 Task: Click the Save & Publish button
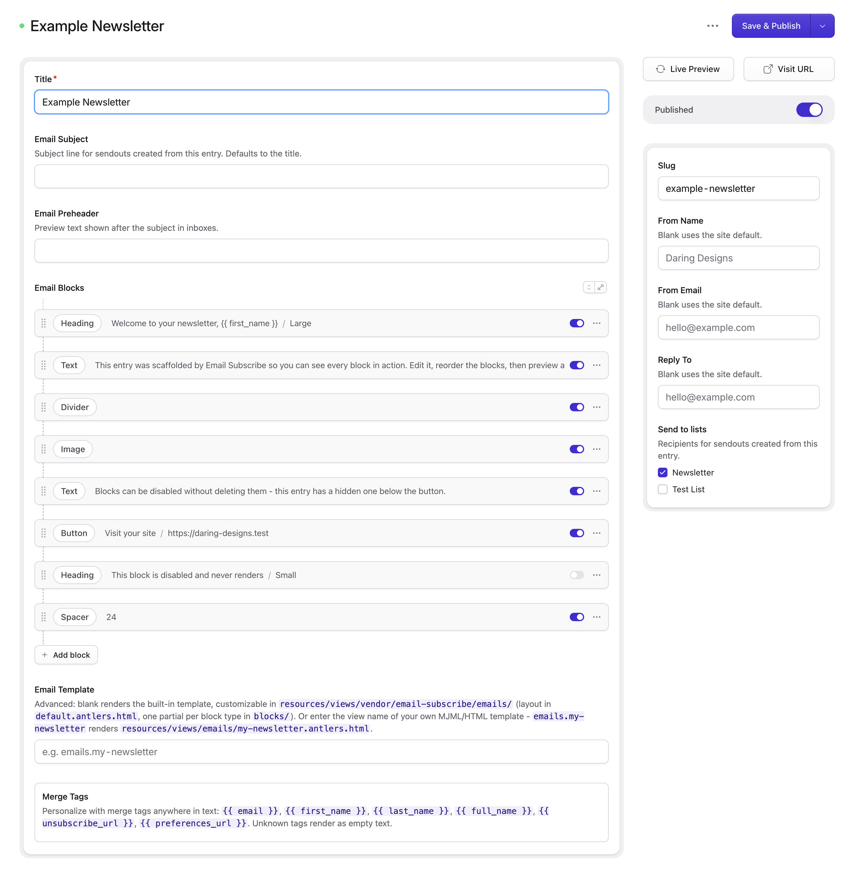(x=771, y=26)
